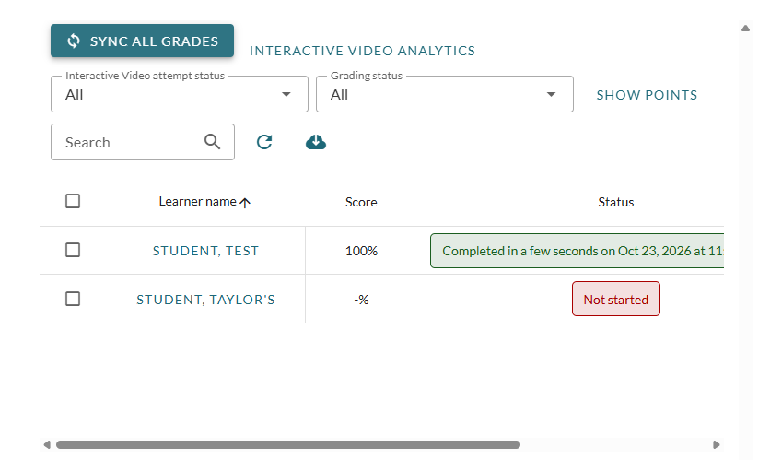Viewport: 770px width, 460px height.
Task: Click the -% score cell
Action: click(x=361, y=300)
